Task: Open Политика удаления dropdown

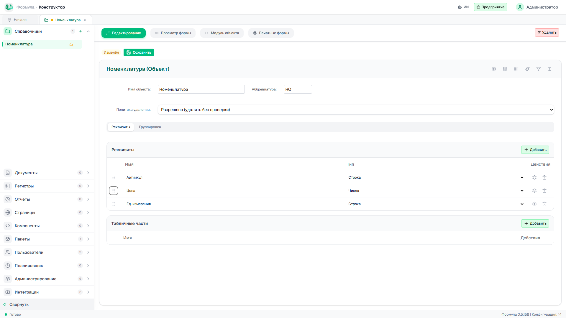Action: click(356, 110)
